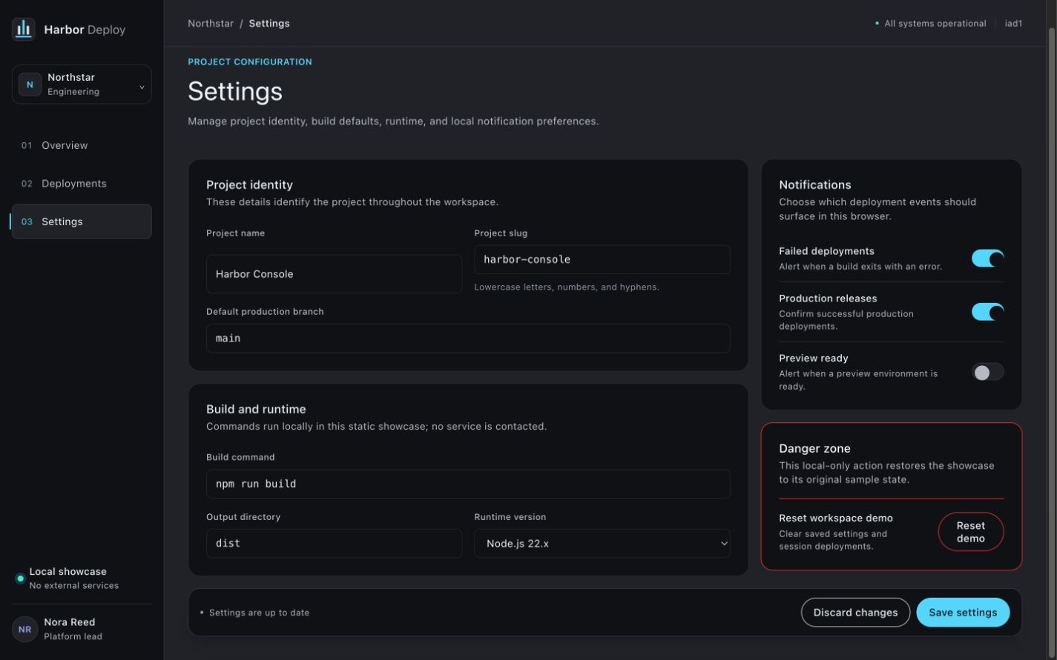This screenshot has width=1057, height=660.
Task: Focus the Output directory field
Action: [x=334, y=543]
